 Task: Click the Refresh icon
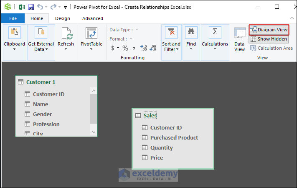67,33
